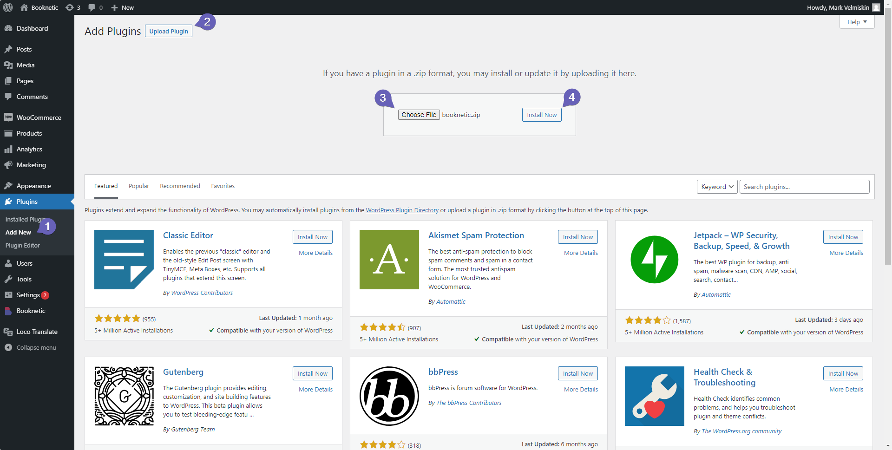Open the WordPress Plugin Directory link
The height and width of the screenshot is (450, 892).
click(402, 210)
